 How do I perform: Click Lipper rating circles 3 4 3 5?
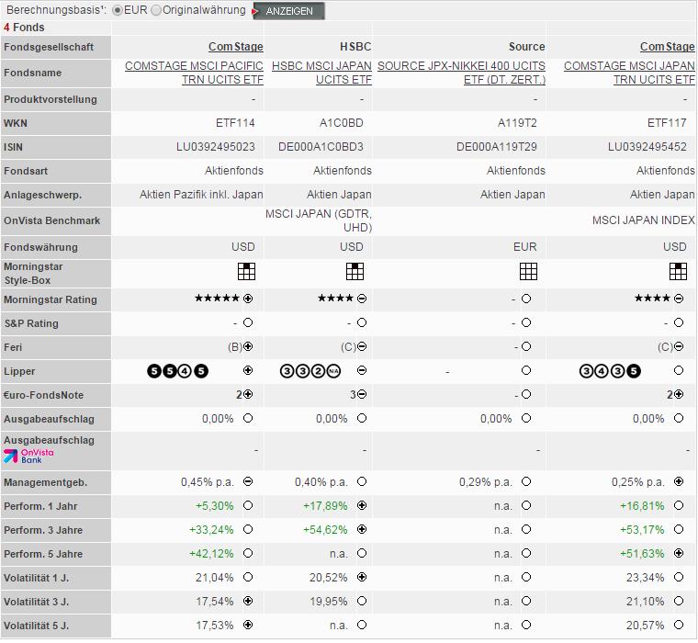click(610, 371)
